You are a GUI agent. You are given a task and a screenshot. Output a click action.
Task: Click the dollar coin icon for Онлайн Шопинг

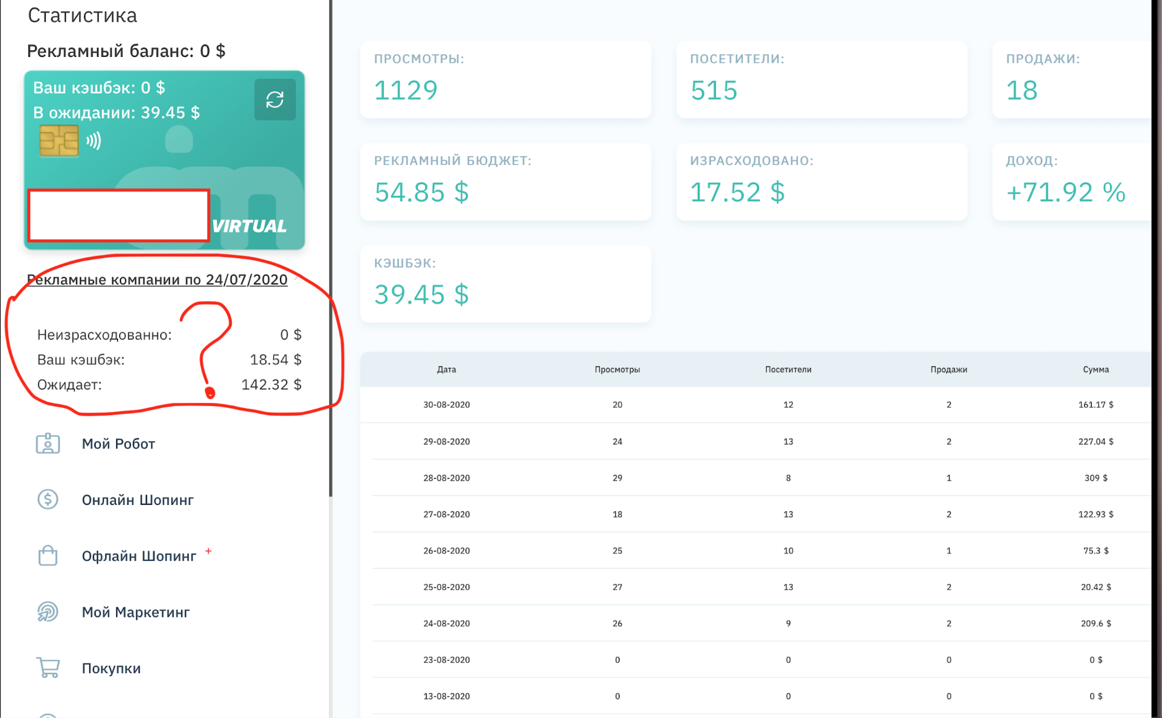pyautogui.click(x=48, y=499)
